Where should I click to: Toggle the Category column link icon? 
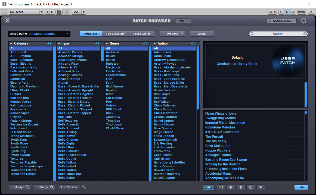[x=49, y=43]
